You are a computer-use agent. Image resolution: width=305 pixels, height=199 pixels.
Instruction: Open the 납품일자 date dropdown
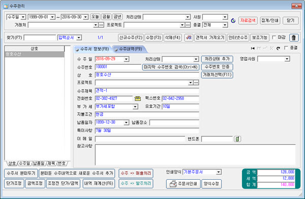pos(126,123)
